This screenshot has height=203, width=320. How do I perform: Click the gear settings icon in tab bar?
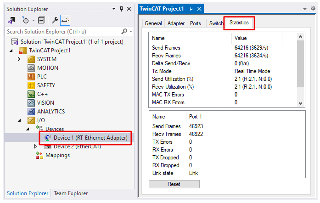pyautogui.click(x=313, y=9)
